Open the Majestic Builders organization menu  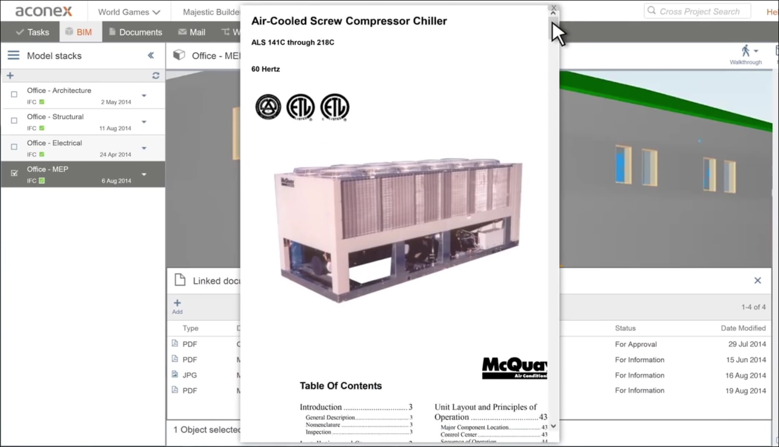click(211, 12)
